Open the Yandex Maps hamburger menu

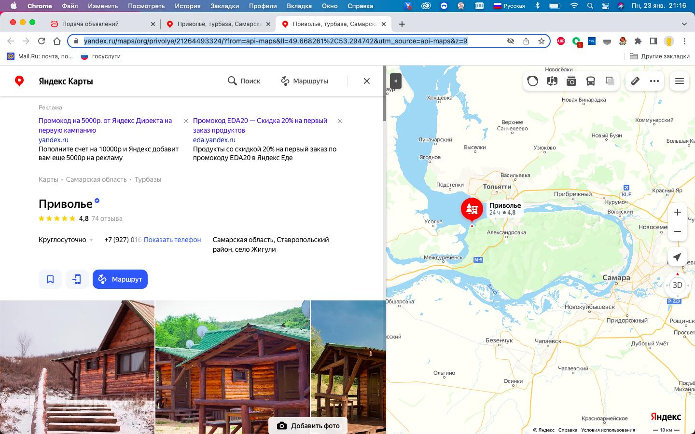pyautogui.click(x=680, y=81)
